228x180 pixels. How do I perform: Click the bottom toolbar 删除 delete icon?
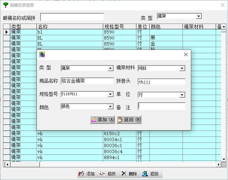(x=129, y=174)
